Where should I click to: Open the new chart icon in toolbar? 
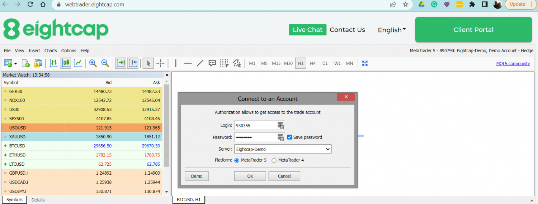click(x=8, y=63)
